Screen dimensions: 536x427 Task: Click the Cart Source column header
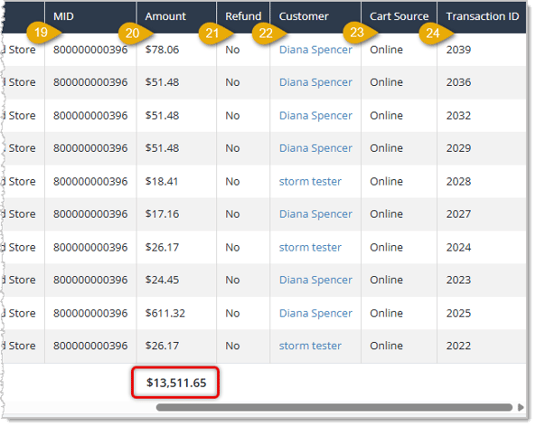pos(399,16)
